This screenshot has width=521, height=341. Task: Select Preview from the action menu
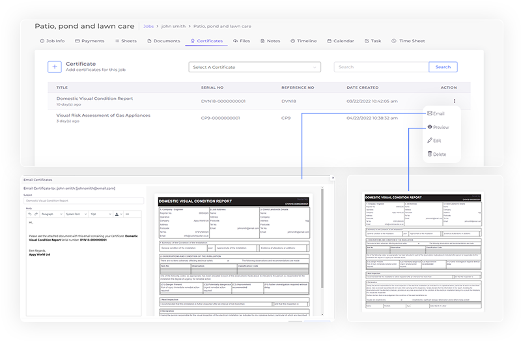440,127
